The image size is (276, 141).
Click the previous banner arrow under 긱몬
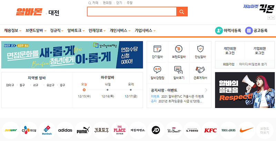tap(269, 18)
